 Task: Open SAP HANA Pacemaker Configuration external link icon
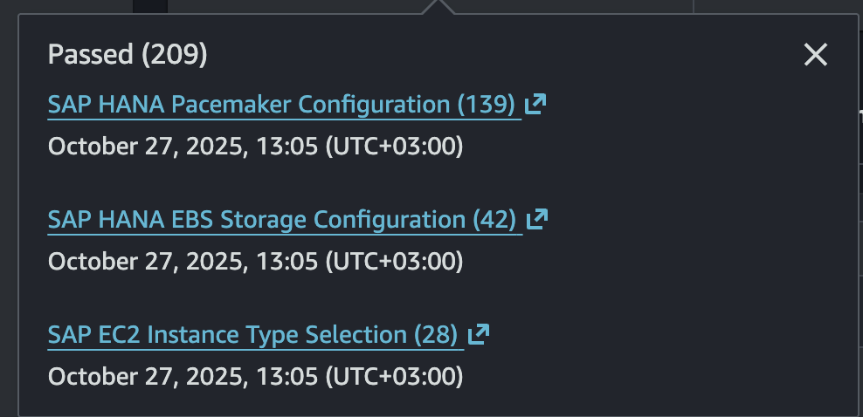pos(535,105)
